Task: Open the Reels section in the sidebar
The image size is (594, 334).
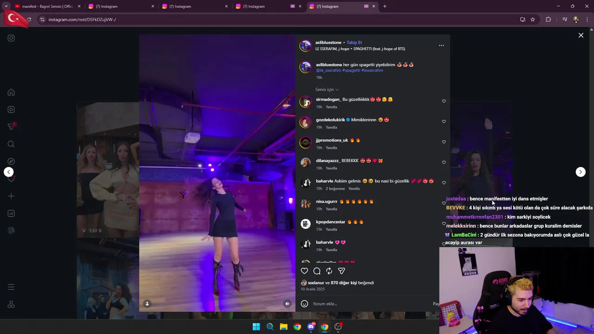Action: (x=11, y=109)
